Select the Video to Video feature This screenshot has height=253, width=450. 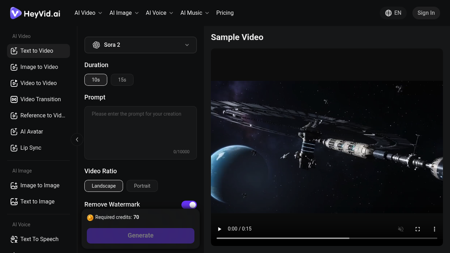click(38, 83)
